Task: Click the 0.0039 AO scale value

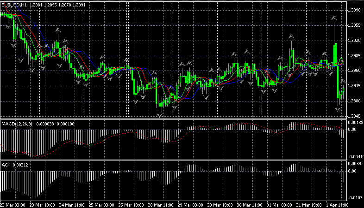Action: point(354,164)
